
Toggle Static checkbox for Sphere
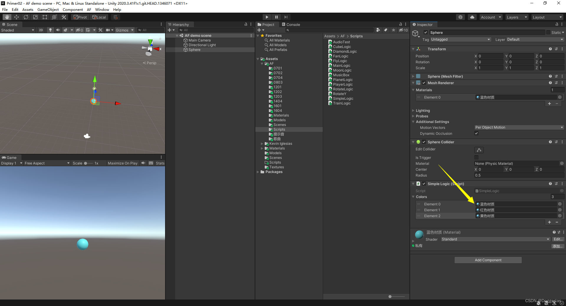coord(548,32)
